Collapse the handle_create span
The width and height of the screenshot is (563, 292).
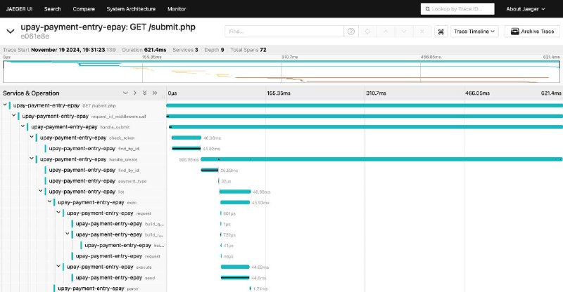point(32,159)
